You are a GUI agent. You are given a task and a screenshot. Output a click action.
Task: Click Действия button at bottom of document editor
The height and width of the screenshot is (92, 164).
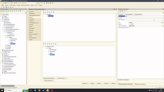pyautogui.click(x=85, y=84)
